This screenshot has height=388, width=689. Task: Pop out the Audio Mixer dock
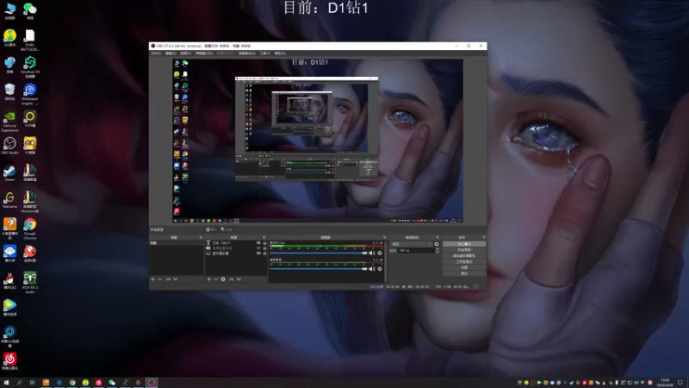[384, 238]
